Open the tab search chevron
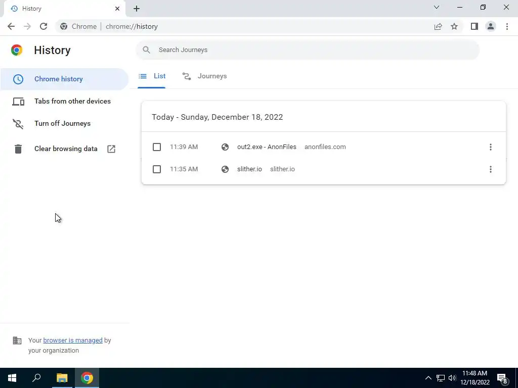This screenshot has height=388, width=518. click(437, 7)
